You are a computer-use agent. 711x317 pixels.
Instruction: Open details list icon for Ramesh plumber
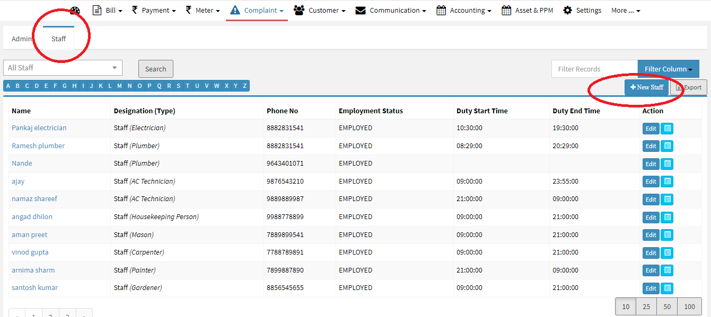[x=667, y=146]
